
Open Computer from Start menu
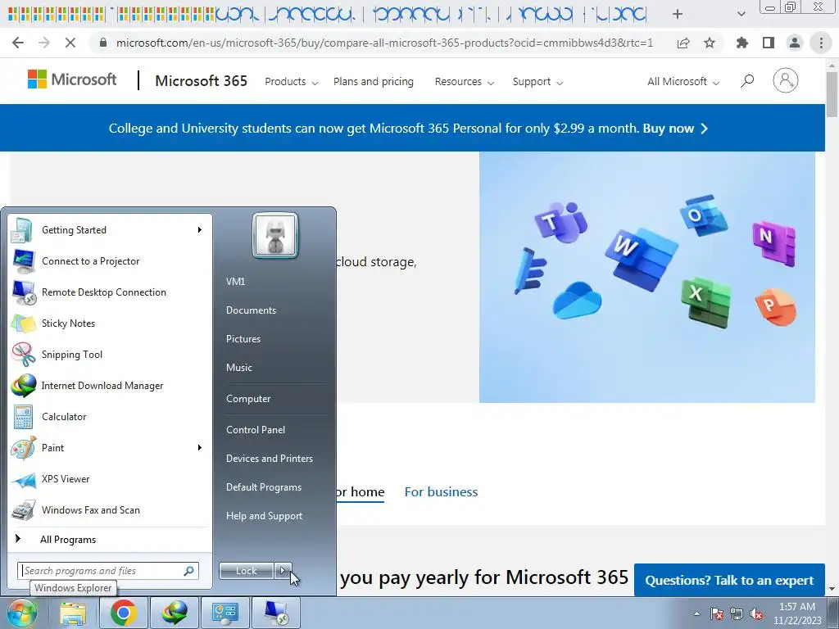[248, 399]
